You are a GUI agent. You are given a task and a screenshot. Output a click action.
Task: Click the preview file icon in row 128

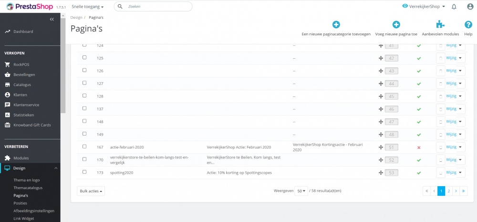pyautogui.click(x=440, y=96)
